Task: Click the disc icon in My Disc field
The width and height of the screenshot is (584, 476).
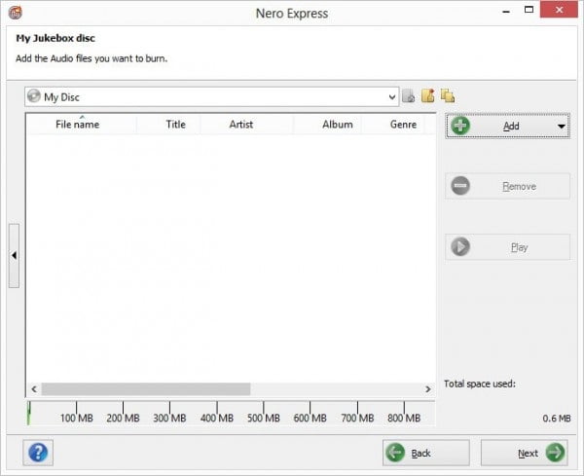Action: (x=35, y=96)
